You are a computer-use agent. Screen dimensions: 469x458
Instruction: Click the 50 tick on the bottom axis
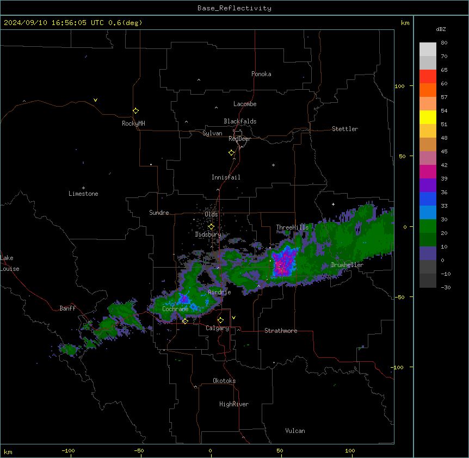tap(280, 450)
